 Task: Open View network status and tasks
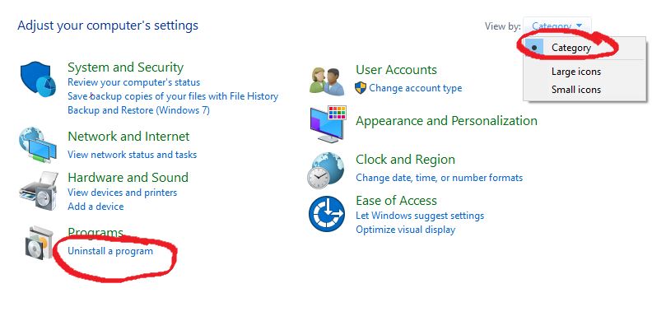(x=132, y=155)
